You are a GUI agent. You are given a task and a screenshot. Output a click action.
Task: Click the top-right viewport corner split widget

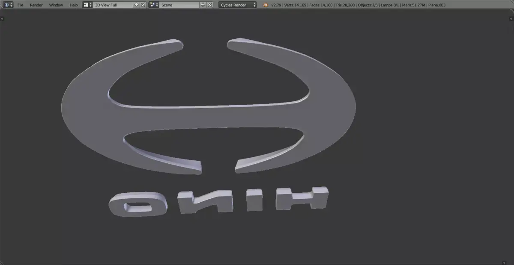coord(510,18)
